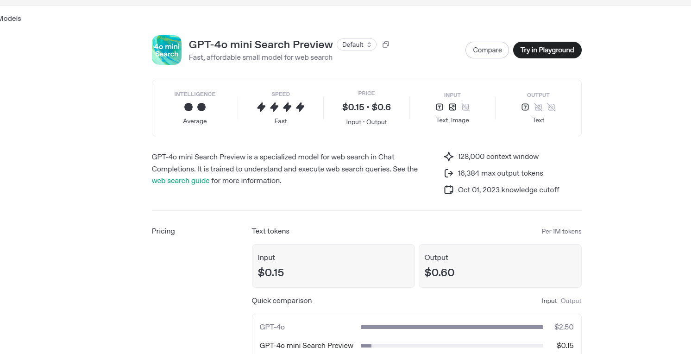The image size is (691, 354).
Task: Click the disabled audio input icon
Action: click(465, 107)
